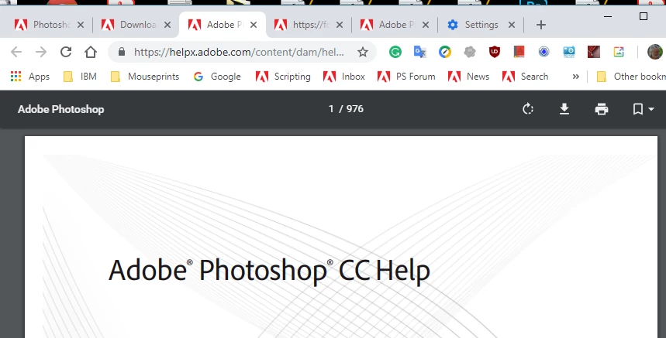The image size is (666, 338).
Task: Close the Photoshop tab
Action: point(81,25)
